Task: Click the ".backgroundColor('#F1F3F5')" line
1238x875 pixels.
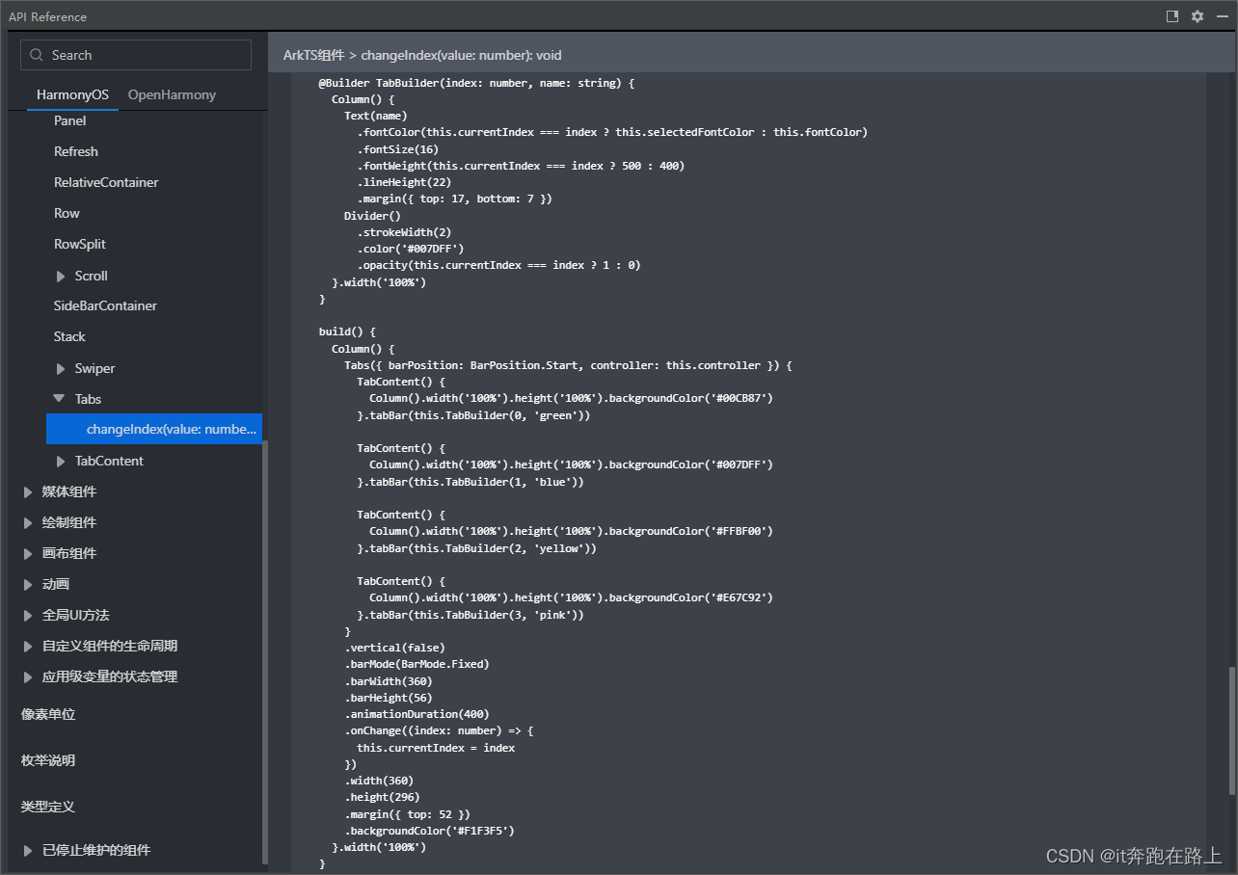Action: pos(429,831)
